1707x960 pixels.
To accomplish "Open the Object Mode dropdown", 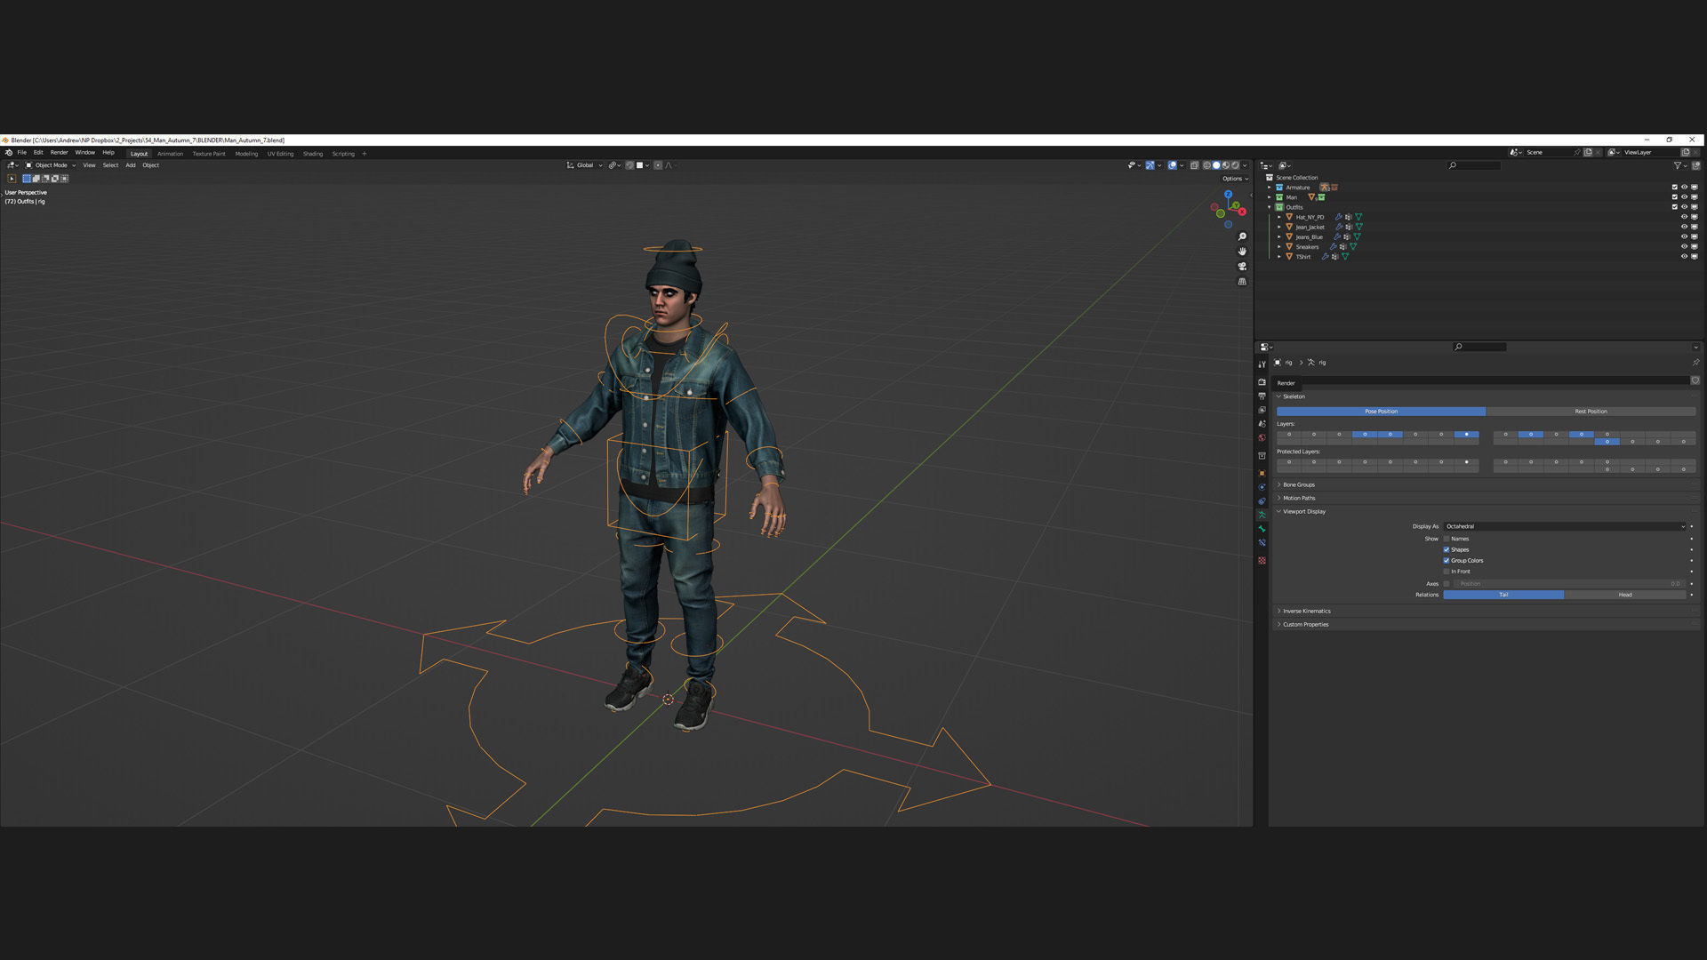I will (x=50, y=165).
